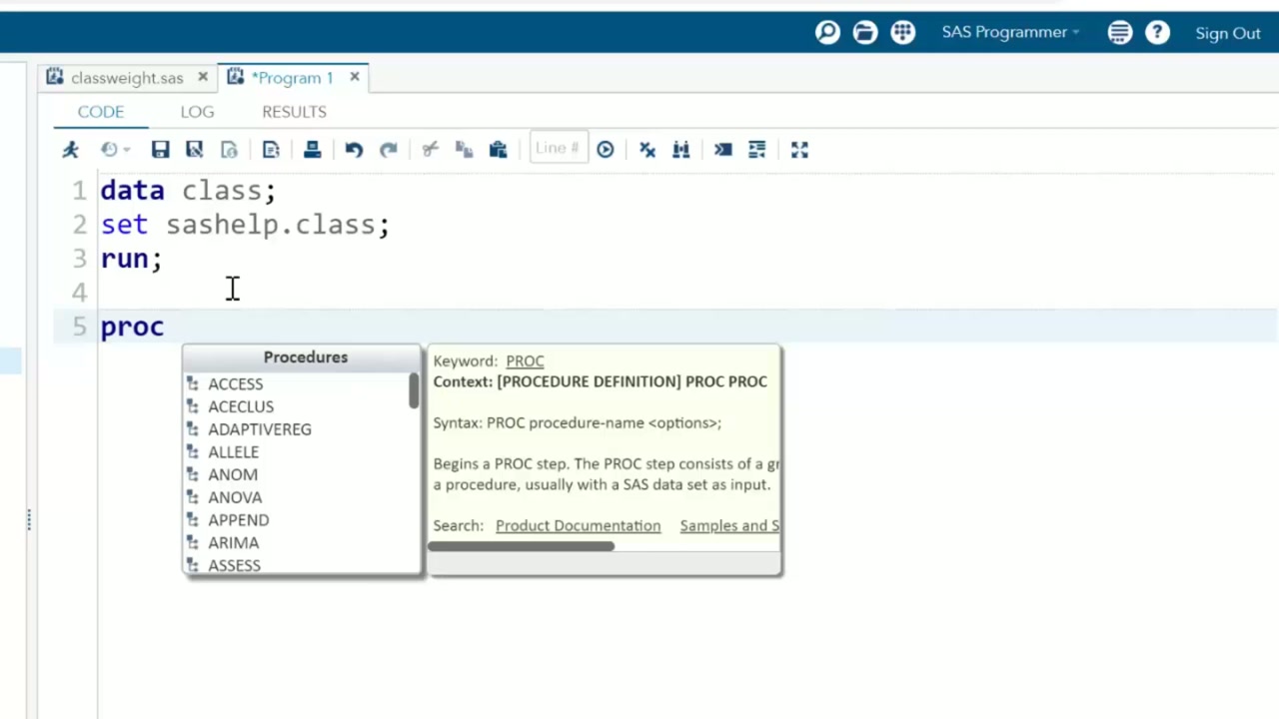Undo the last edit
This screenshot has height=719, width=1279.
coord(354,150)
